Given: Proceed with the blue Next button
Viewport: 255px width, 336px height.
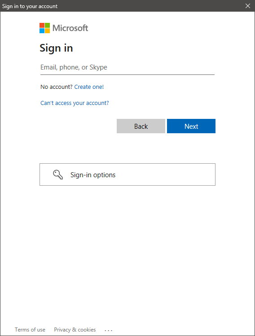Looking at the screenshot, I should (191, 126).
